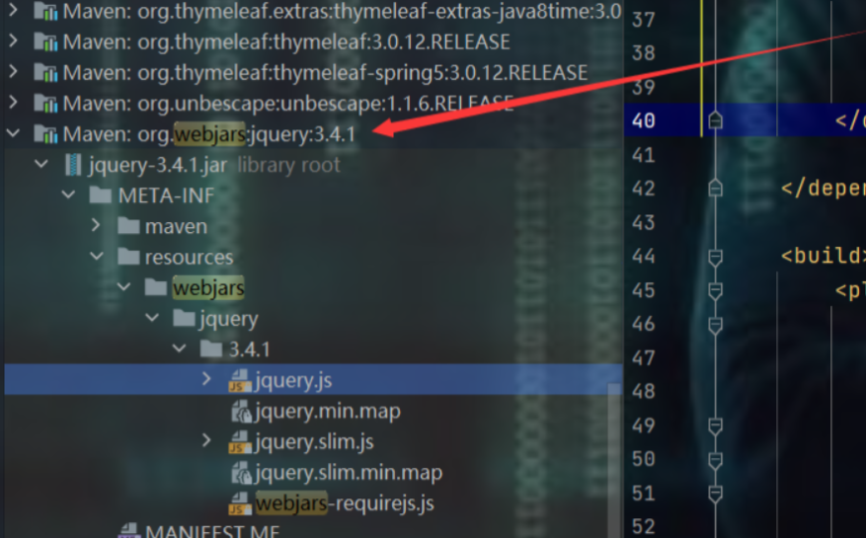This screenshot has width=866, height=538.
Task: Click the webjars-requirejs.js file icon
Action: pyautogui.click(x=240, y=503)
